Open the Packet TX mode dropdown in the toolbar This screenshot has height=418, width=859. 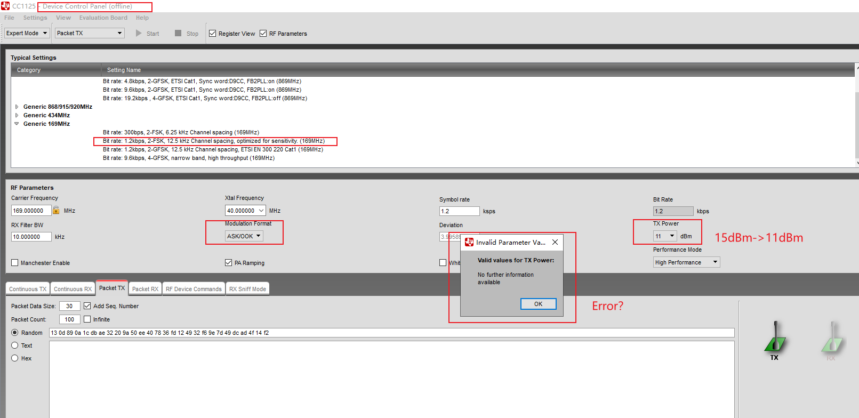pos(90,33)
